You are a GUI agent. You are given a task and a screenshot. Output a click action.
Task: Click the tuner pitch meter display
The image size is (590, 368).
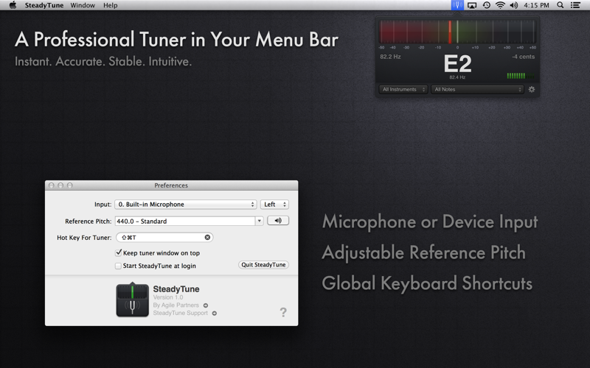point(457,32)
